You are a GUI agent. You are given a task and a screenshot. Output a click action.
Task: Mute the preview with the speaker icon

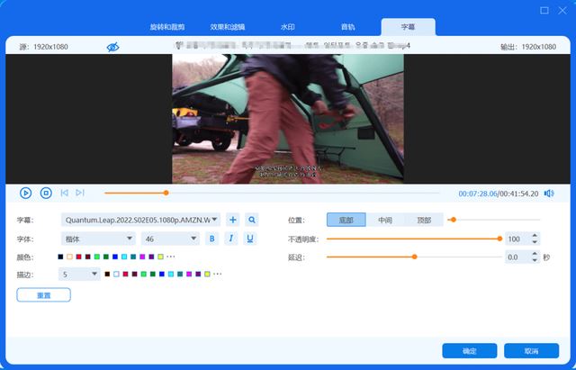click(549, 194)
